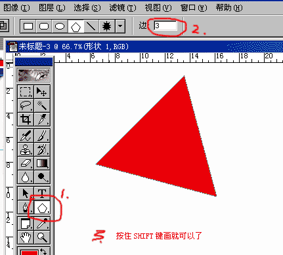
Task: Select the Zoom magnifier tool
Action: (42, 237)
